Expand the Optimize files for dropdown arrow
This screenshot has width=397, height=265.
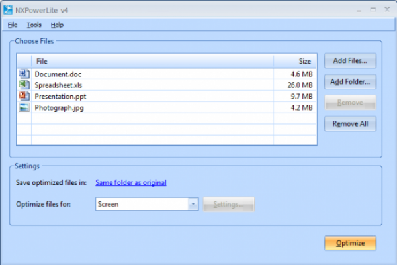point(193,204)
